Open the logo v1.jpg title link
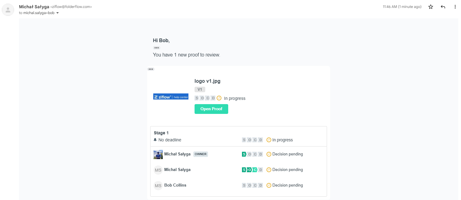This screenshot has height=200, width=461. [x=207, y=81]
